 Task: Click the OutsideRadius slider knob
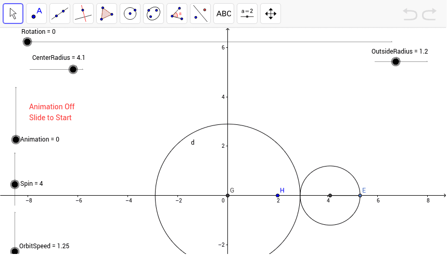(395, 61)
